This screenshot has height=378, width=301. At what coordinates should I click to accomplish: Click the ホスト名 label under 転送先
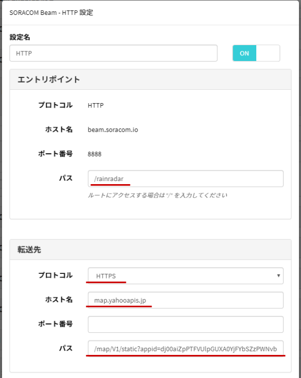pos(59,300)
